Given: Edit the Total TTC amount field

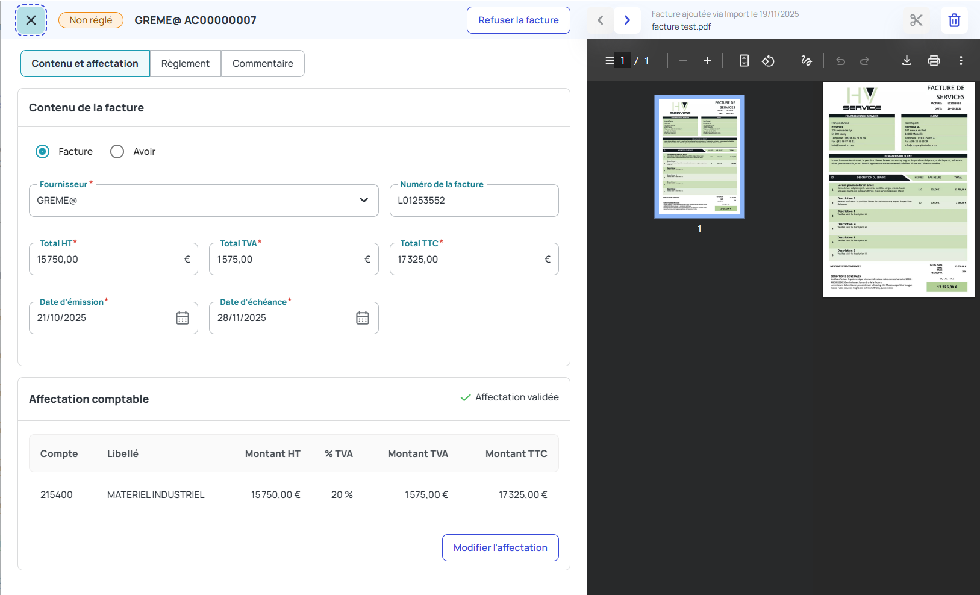Looking at the screenshot, I should [x=474, y=259].
